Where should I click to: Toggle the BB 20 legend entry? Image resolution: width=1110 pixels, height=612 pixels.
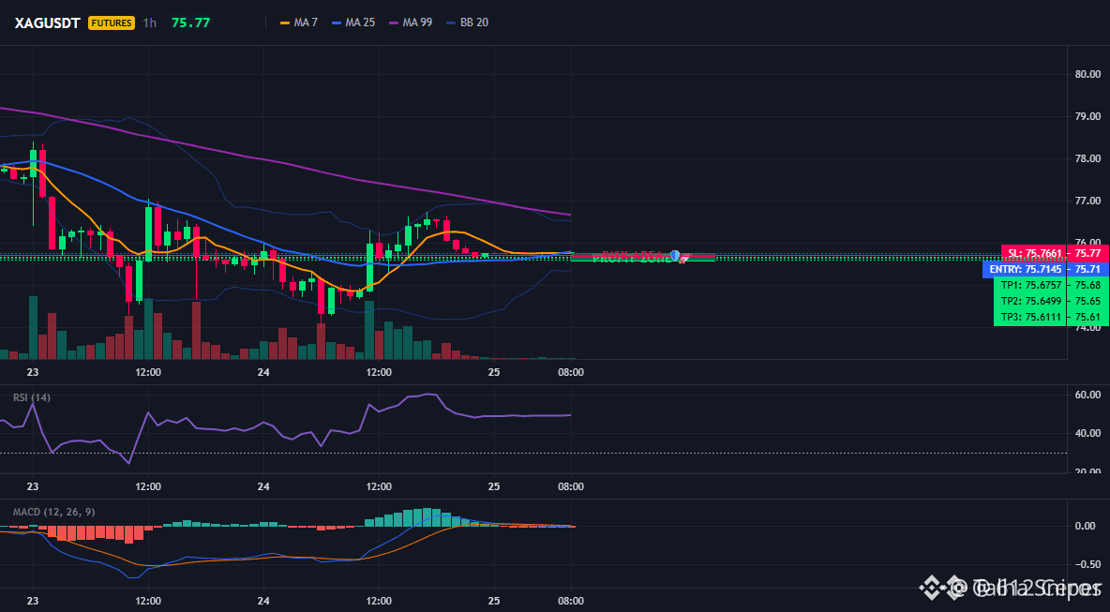[467, 22]
